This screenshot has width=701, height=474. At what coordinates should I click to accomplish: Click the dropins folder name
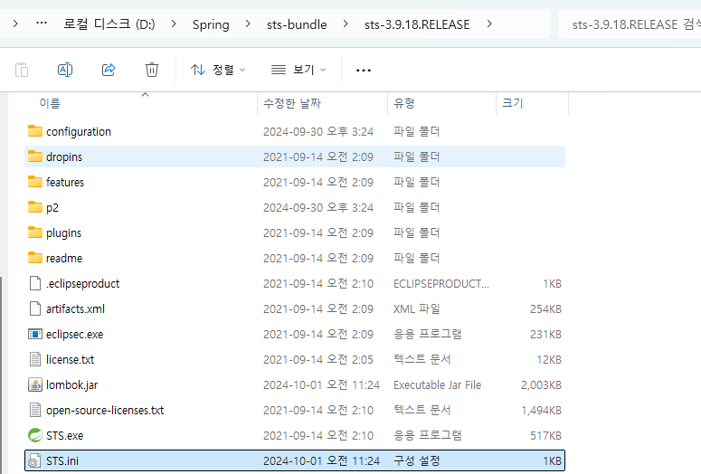click(64, 157)
